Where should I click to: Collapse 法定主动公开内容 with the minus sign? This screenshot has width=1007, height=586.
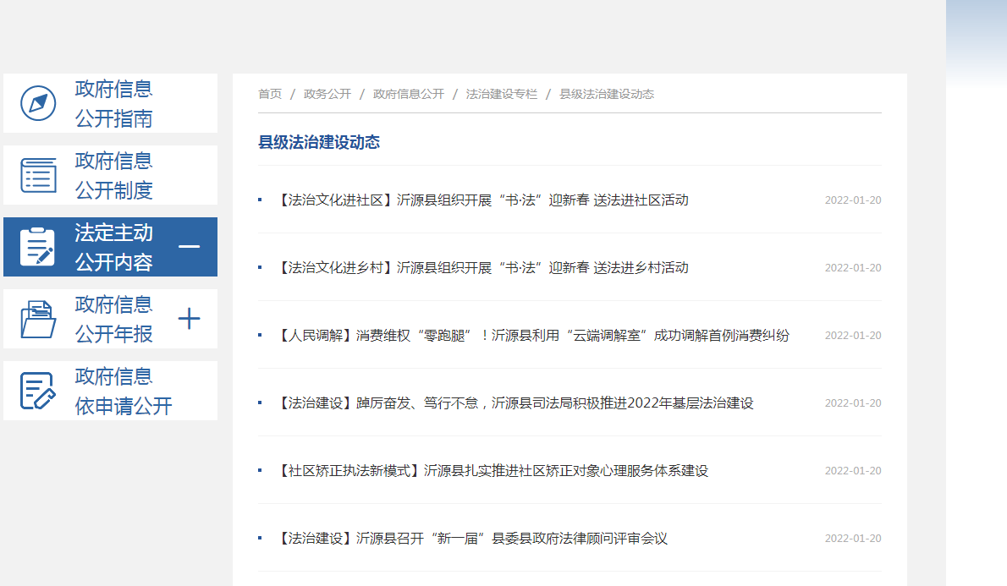point(190,247)
